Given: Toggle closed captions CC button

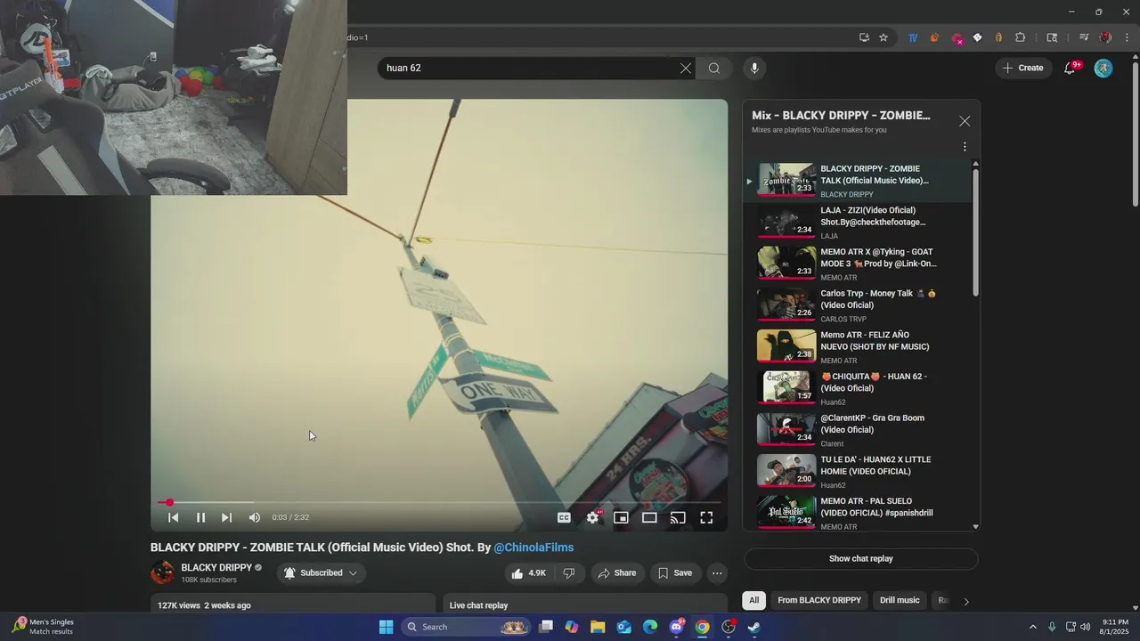Looking at the screenshot, I should click(x=564, y=517).
